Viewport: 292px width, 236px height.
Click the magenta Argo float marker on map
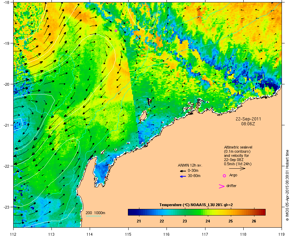116,31
